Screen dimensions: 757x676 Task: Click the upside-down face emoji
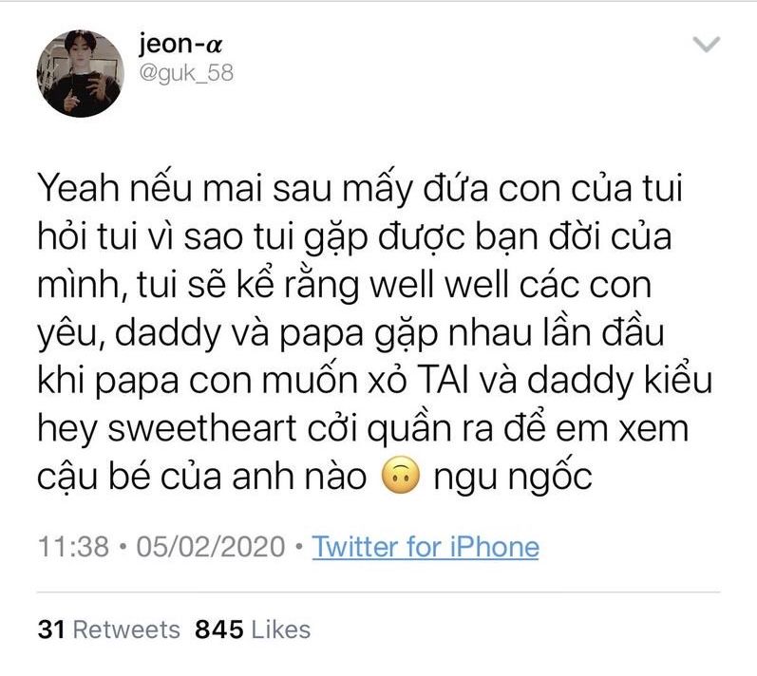[x=400, y=476]
